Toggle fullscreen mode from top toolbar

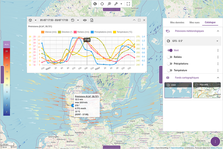tap(128, 4)
